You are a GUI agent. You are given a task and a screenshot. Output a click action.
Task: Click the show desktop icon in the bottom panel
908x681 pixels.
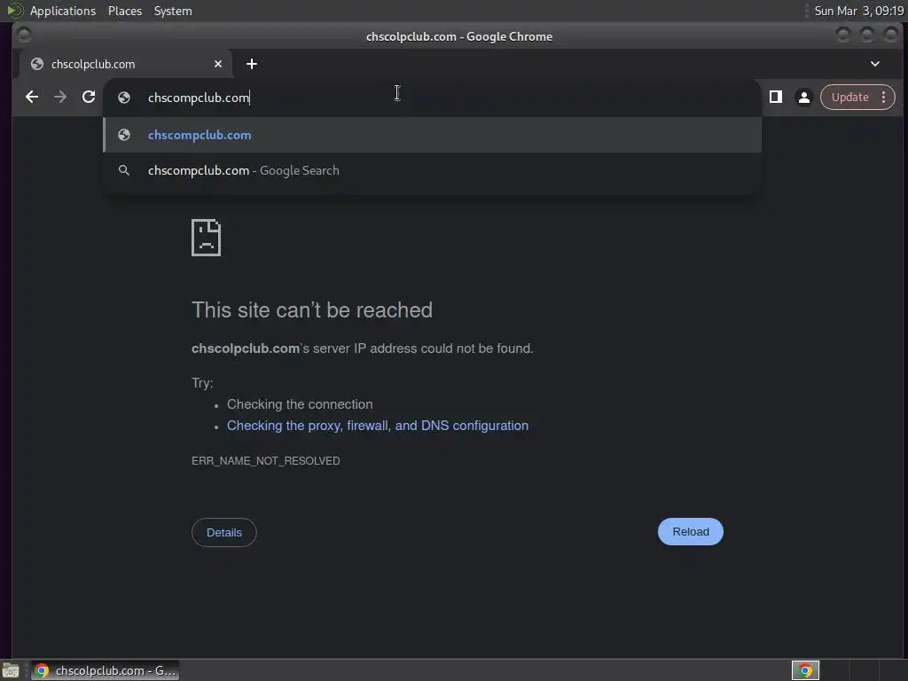(x=11, y=670)
